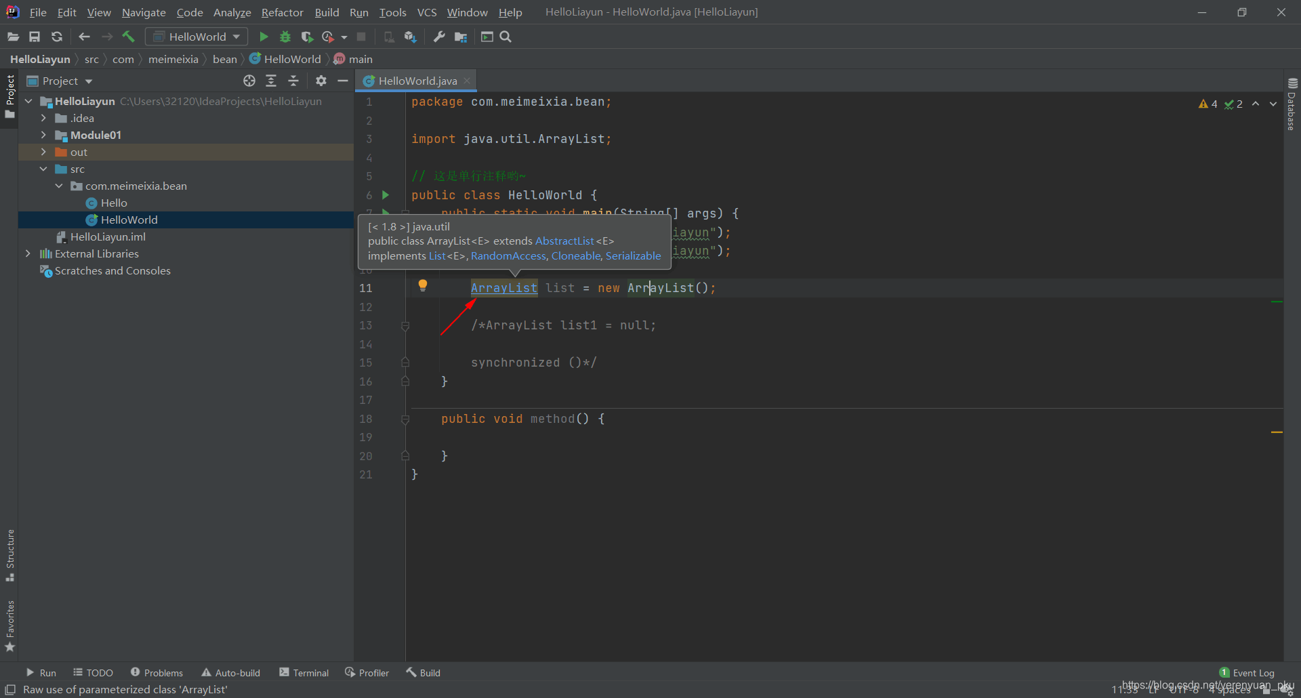Image resolution: width=1301 pixels, height=698 pixels.
Task: Click Select Opened File crosshair icon
Action: (249, 81)
